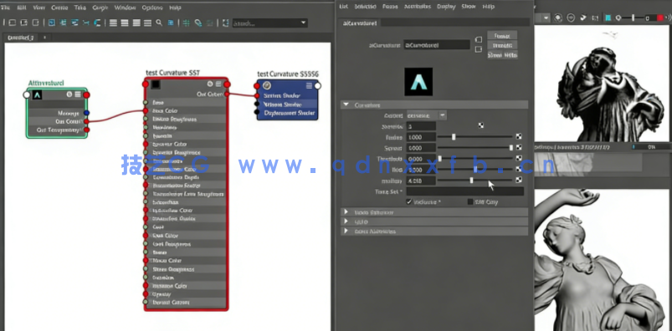Click the Samples value field
This screenshot has width=672, height=331.
pos(421,126)
